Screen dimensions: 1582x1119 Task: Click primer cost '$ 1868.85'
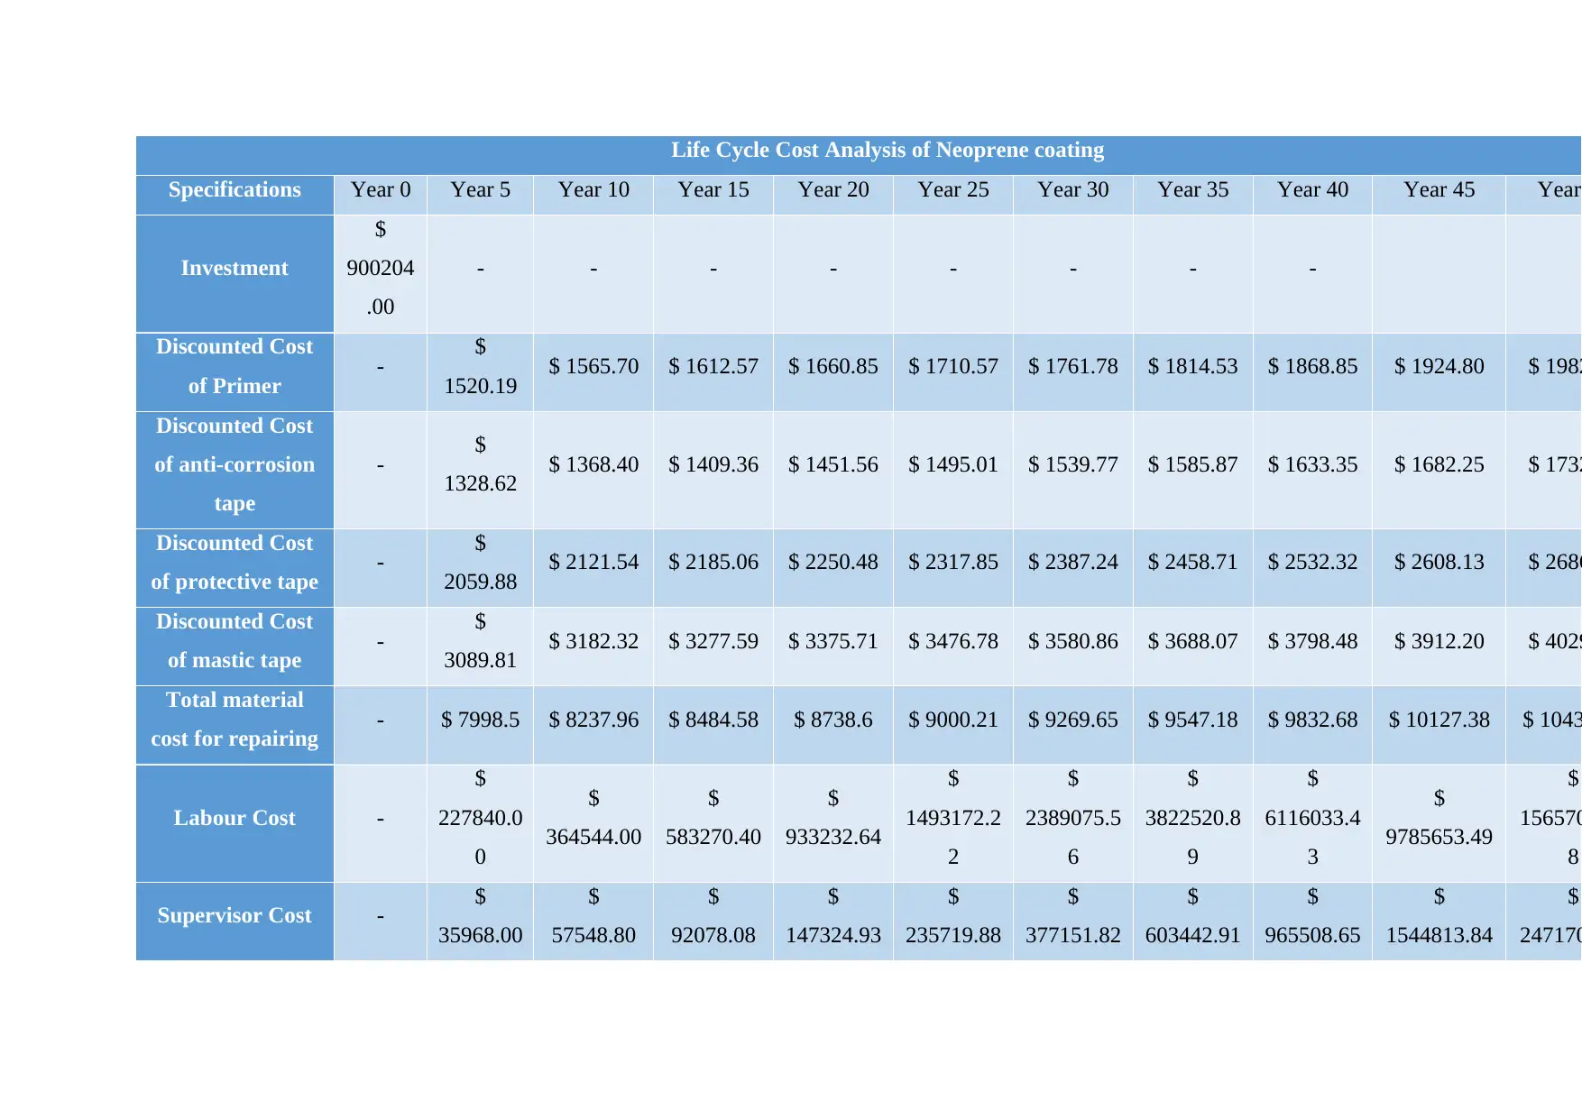pos(1313,367)
